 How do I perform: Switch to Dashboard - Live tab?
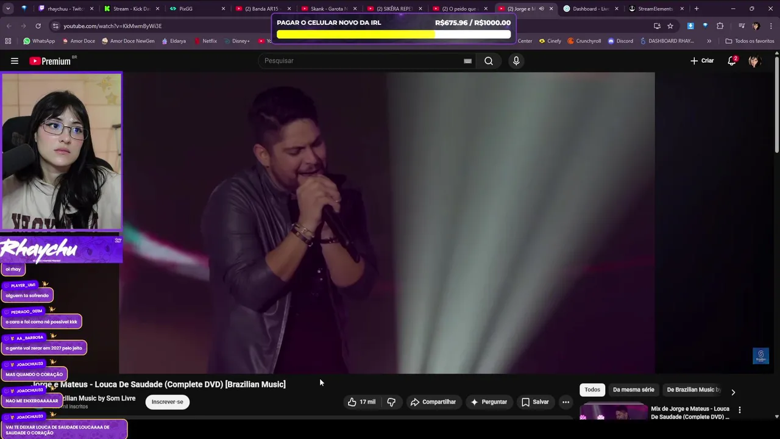tap(590, 9)
